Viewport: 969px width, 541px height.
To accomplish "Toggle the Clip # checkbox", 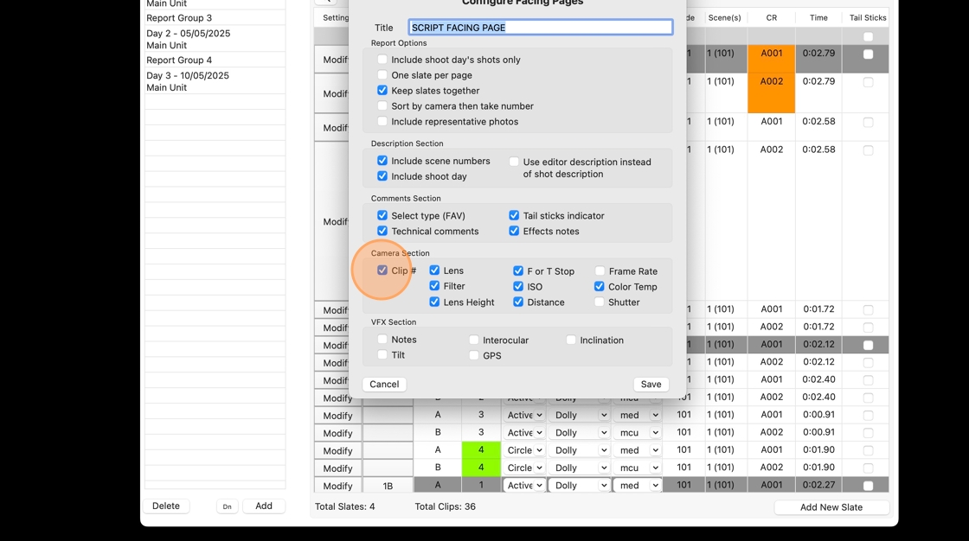I will (382, 270).
